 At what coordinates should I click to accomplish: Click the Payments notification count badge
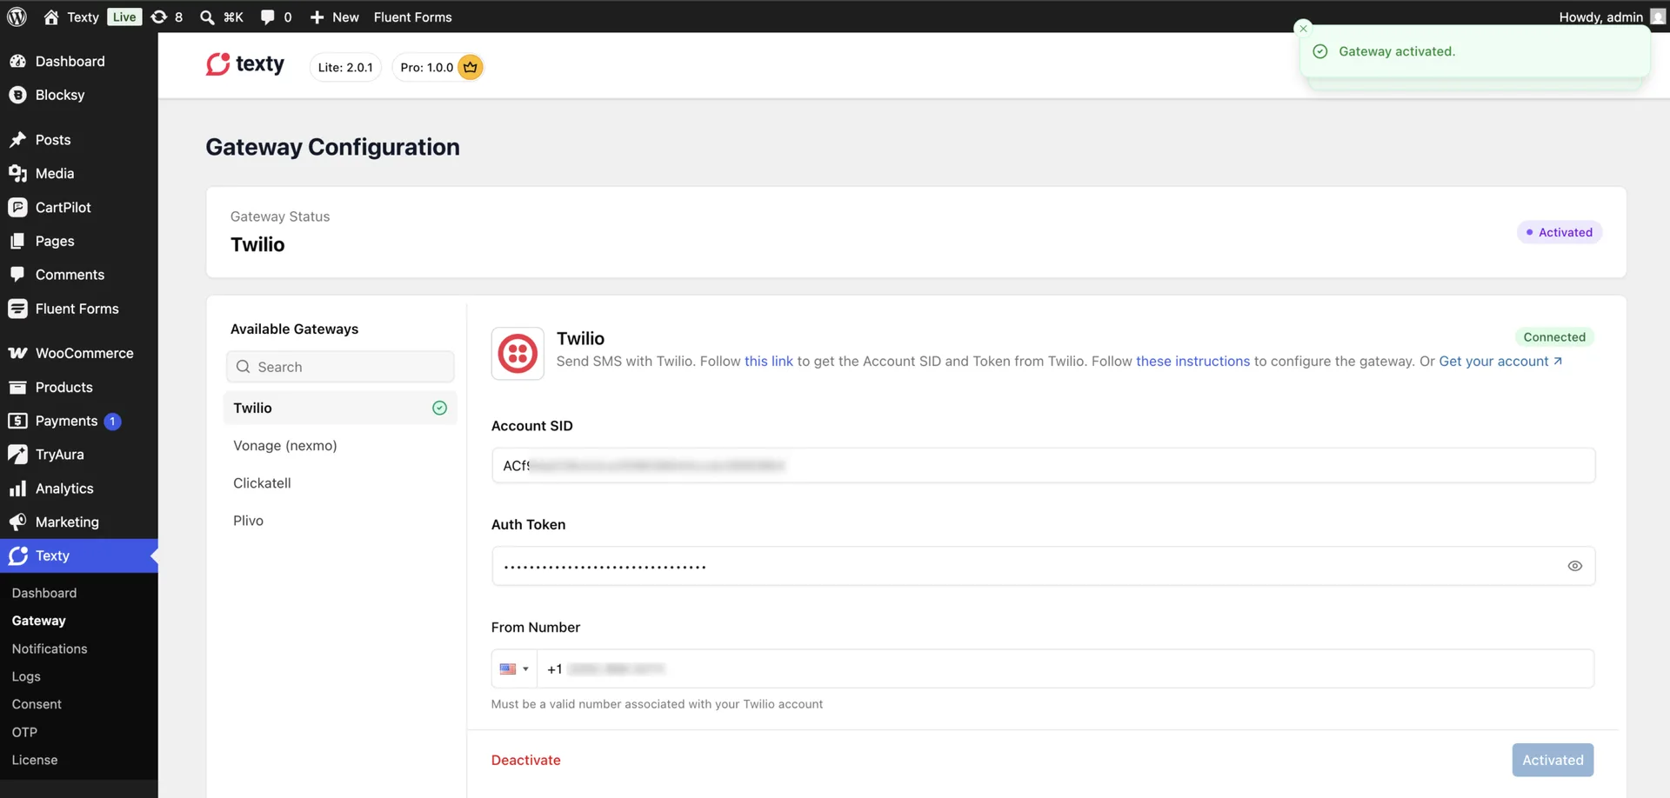[112, 421]
